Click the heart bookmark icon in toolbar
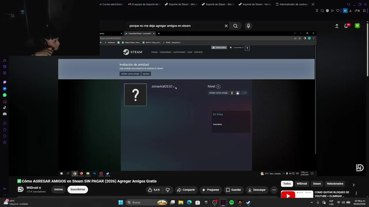 pos(338,11)
